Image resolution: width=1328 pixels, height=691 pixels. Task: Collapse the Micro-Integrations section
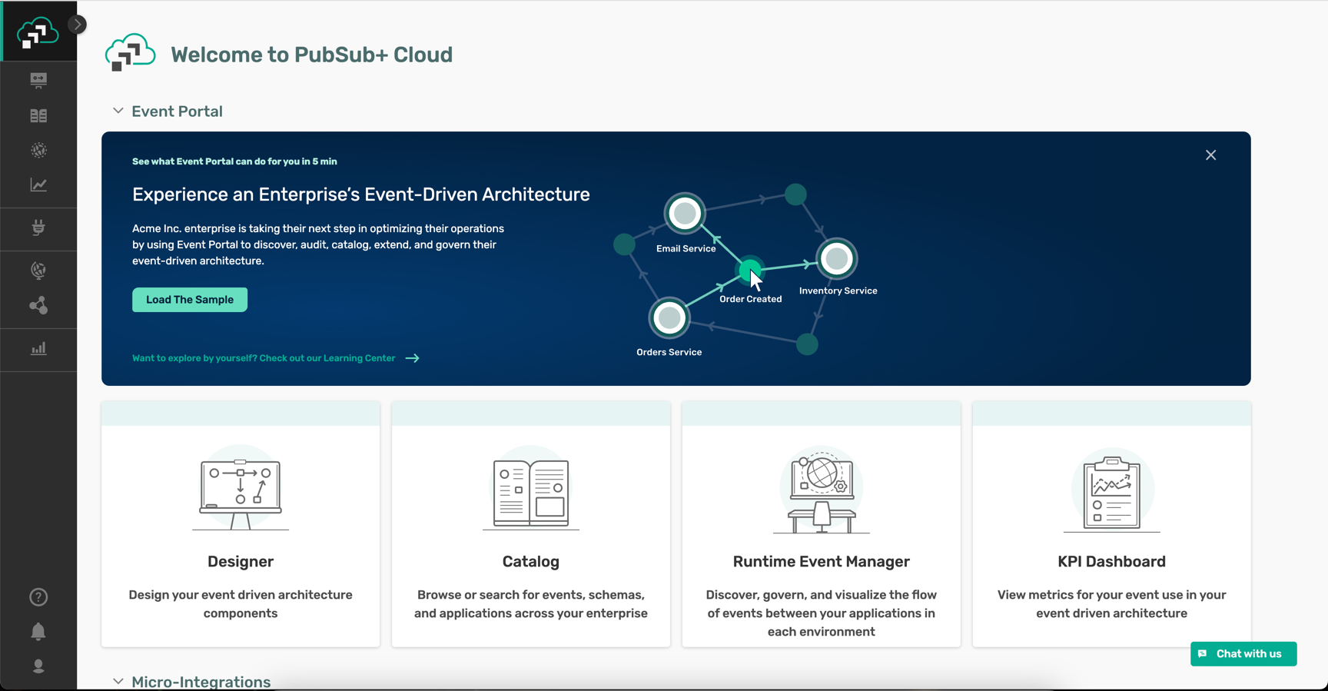click(x=118, y=682)
